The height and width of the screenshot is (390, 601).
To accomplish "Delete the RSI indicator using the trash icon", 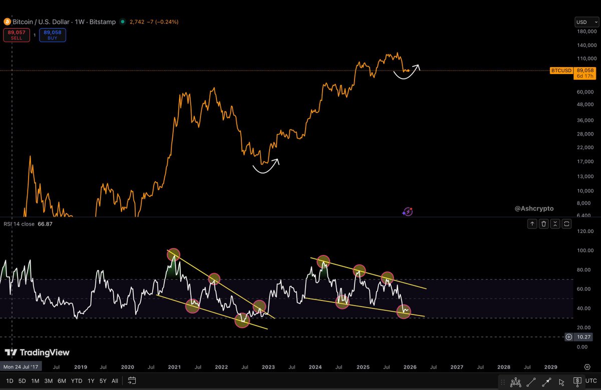I will [x=543, y=223].
